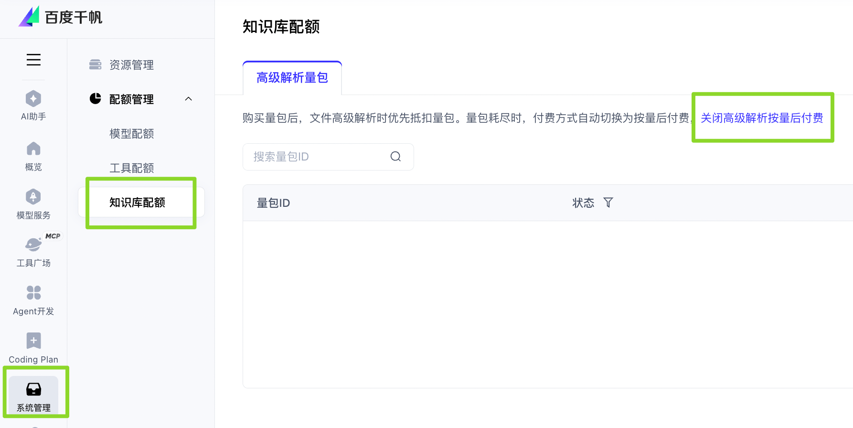Viewport: 853px width, 428px height.
Task: Open 模型配额 in the quota menu
Action: click(131, 133)
